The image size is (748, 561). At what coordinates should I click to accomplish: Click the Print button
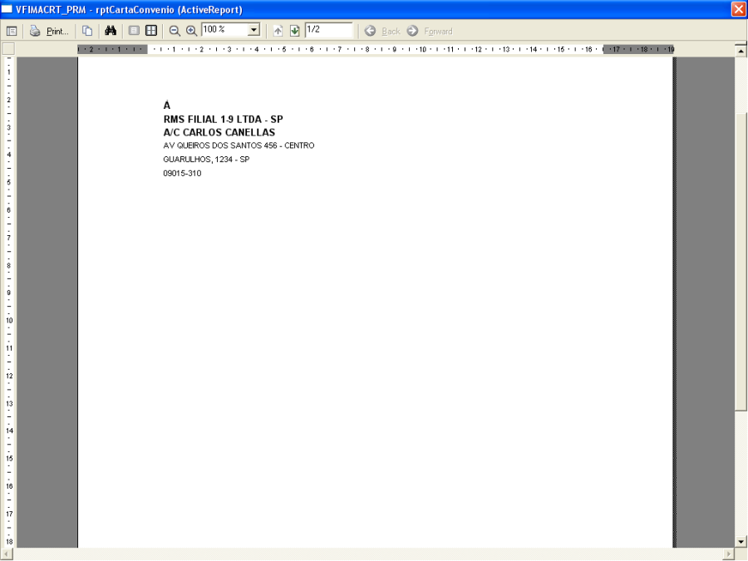pyautogui.click(x=49, y=32)
